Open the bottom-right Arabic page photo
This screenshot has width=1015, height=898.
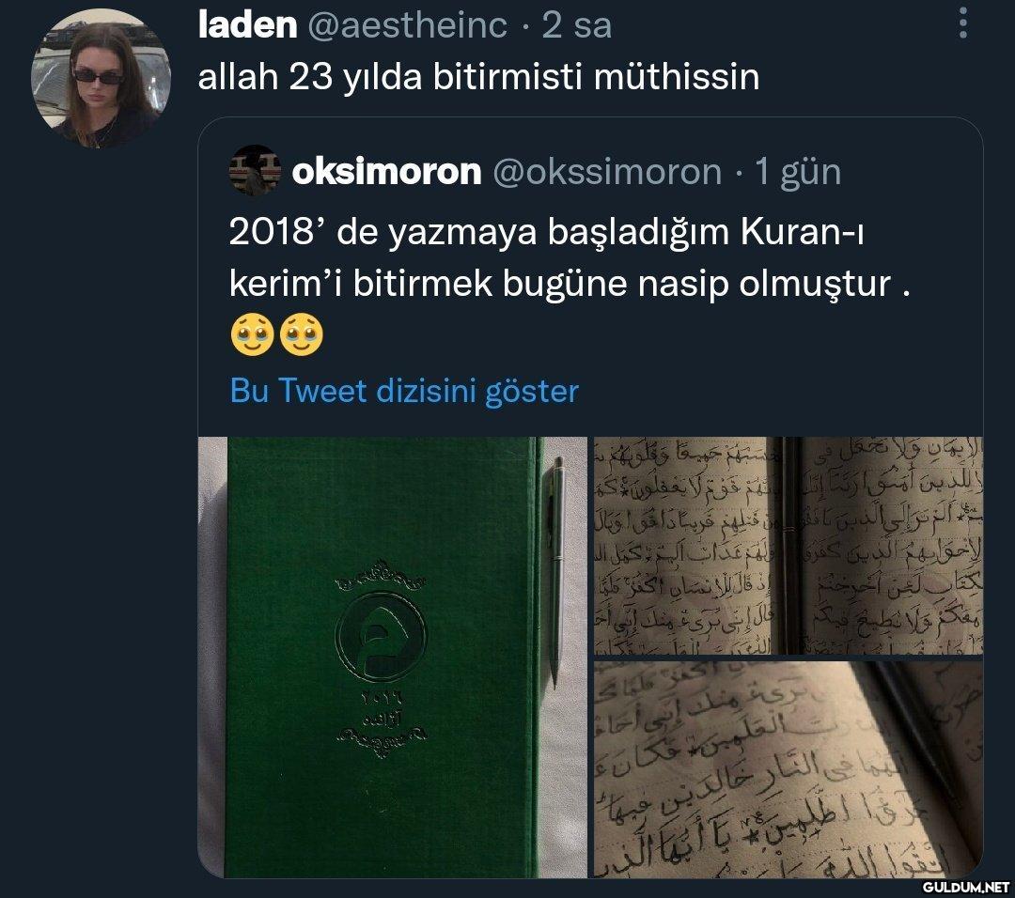tap(789, 769)
